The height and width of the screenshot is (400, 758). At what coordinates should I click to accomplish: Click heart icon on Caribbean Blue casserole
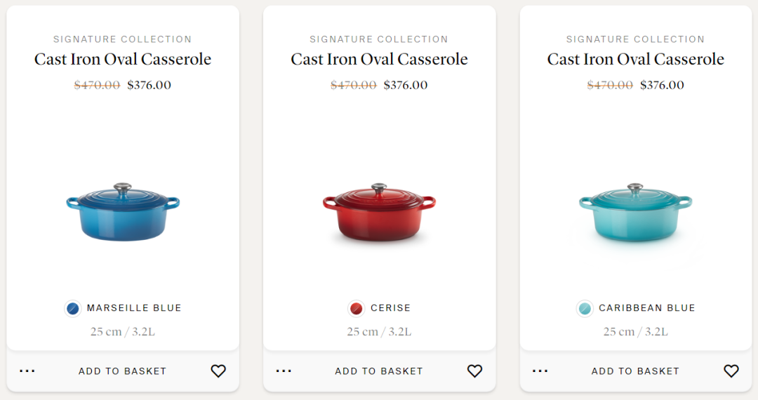pyautogui.click(x=731, y=371)
